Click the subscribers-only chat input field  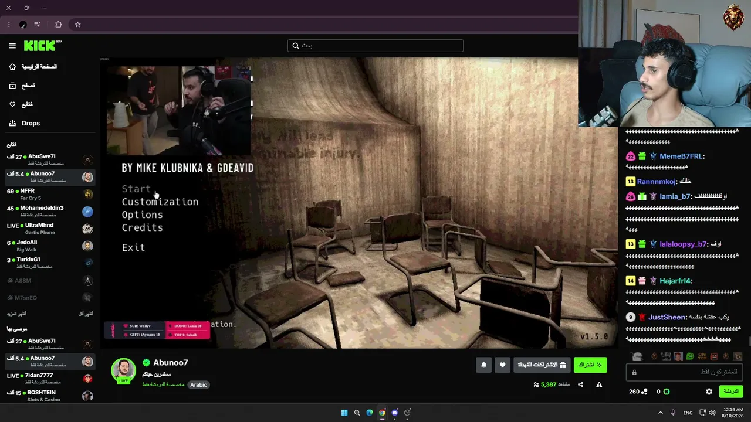[684, 372]
